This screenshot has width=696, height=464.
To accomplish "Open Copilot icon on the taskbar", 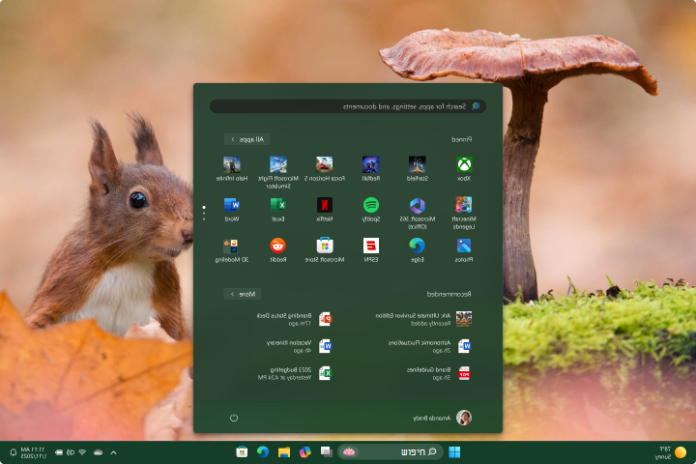I will click(x=304, y=452).
